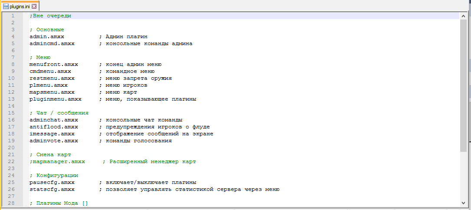The height and width of the screenshot is (210, 471).
Task: Click line number 1 in the margin
Action: point(13,16)
